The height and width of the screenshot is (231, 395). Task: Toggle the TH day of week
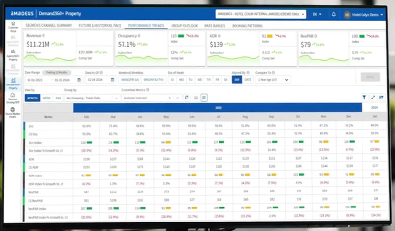pos(209,80)
